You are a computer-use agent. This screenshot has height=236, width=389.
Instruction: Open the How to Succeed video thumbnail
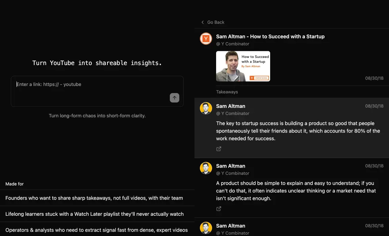(x=243, y=66)
